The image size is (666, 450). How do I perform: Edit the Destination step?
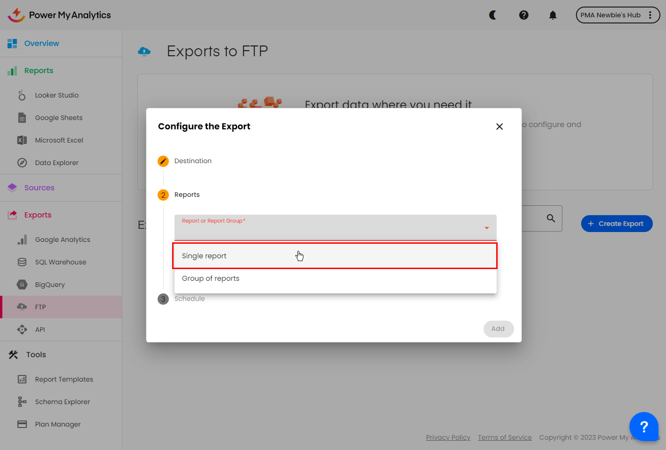163,161
